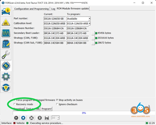Click the 'Current:' column header

(48, 14)
